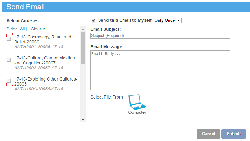Check the Cosmology, Ritual and Belief course
Screen dimensions: 250x141
pyautogui.click(x=9, y=39)
